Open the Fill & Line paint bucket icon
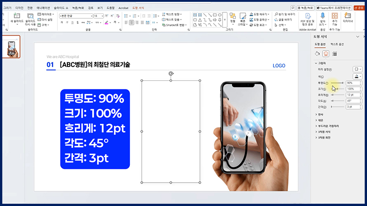 pos(317,54)
